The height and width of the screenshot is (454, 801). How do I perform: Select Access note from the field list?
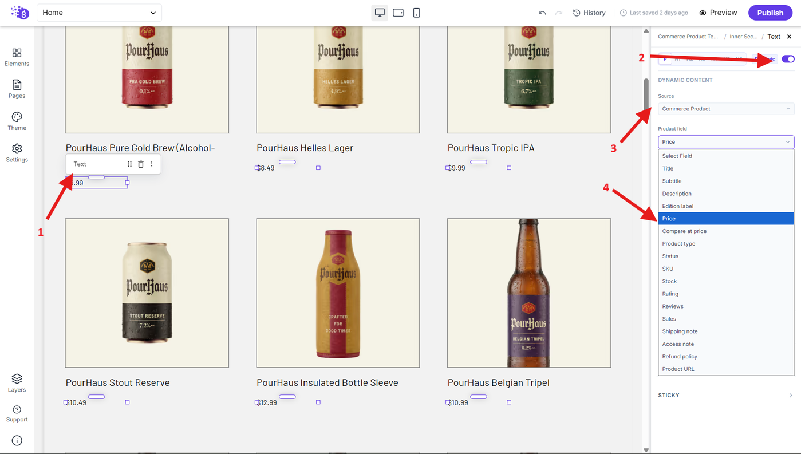tap(726, 344)
